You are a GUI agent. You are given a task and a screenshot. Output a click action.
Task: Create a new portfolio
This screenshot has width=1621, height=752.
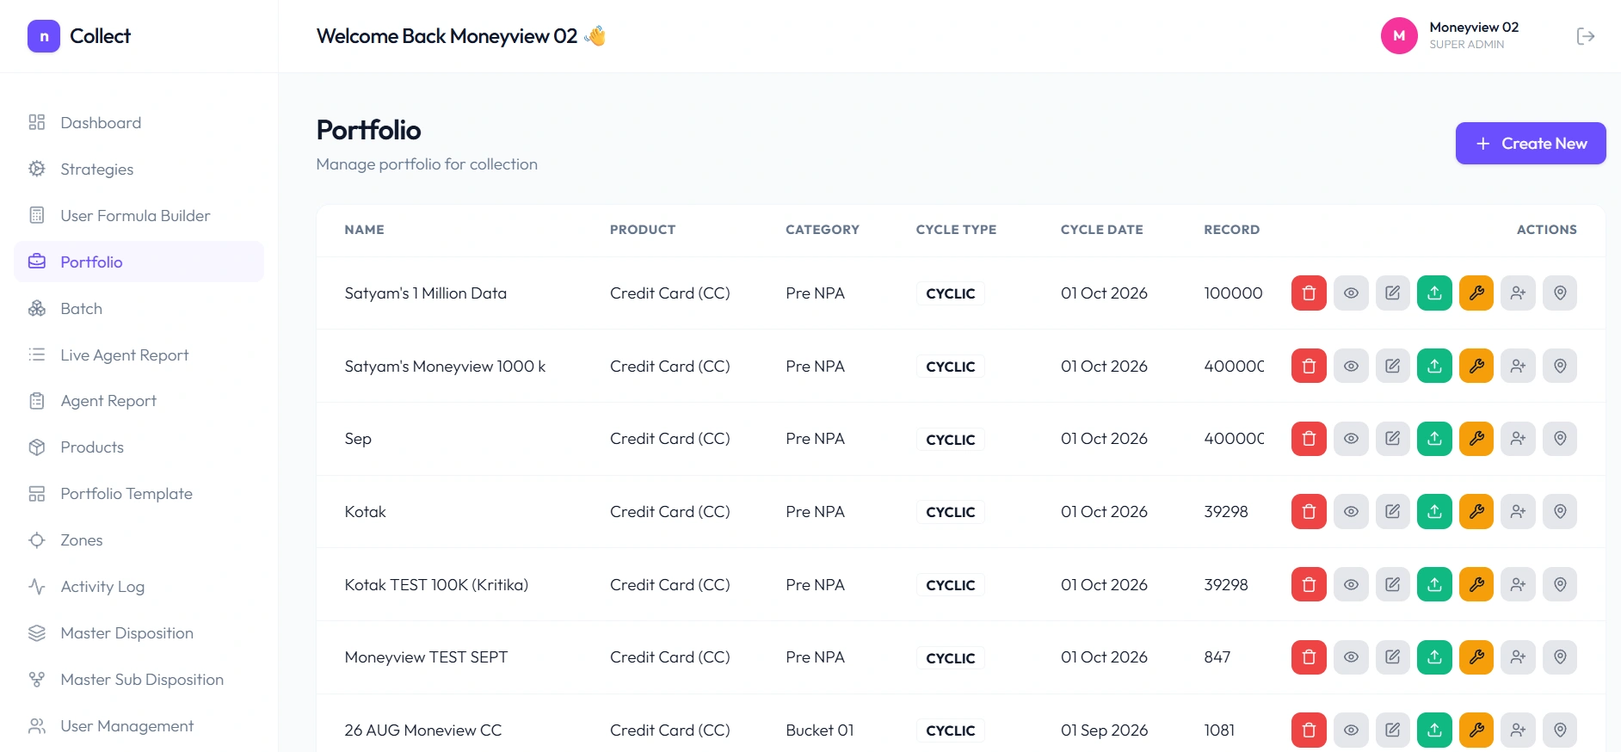[x=1531, y=144]
